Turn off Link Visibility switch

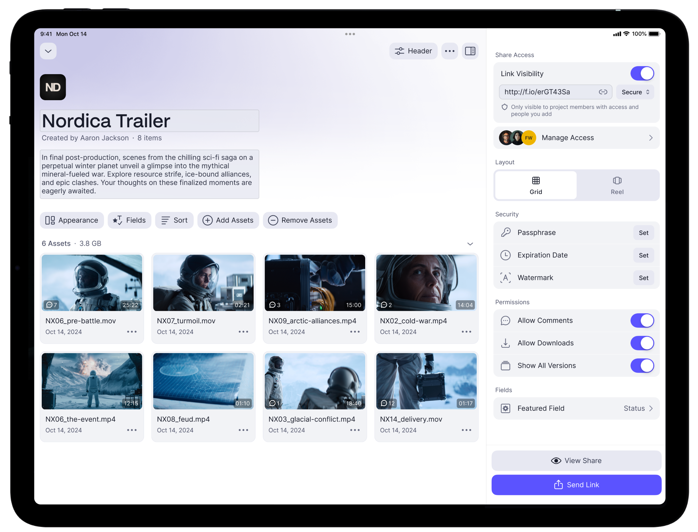[642, 73]
